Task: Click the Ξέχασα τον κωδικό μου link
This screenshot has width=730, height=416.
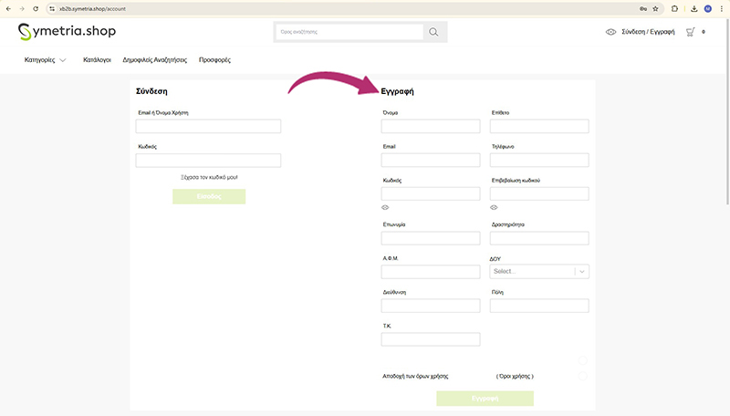Action: 209,177
